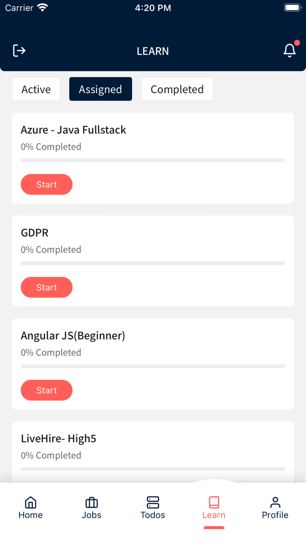Tap the LEARN header title
The height and width of the screenshot is (545, 306).
[153, 51]
